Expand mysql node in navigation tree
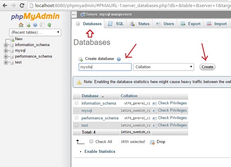Screen dimensions: 231x167 (x=6, y=51)
